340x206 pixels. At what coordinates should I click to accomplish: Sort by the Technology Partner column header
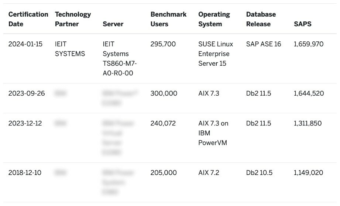[73, 19]
